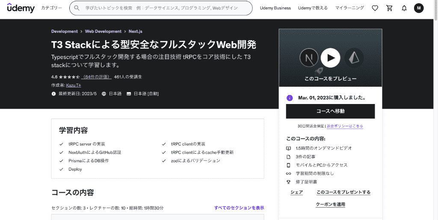Image resolution: width=438 pixels, height=220 pixels.
Task: Open the shopping cart icon
Action: pos(389,8)
